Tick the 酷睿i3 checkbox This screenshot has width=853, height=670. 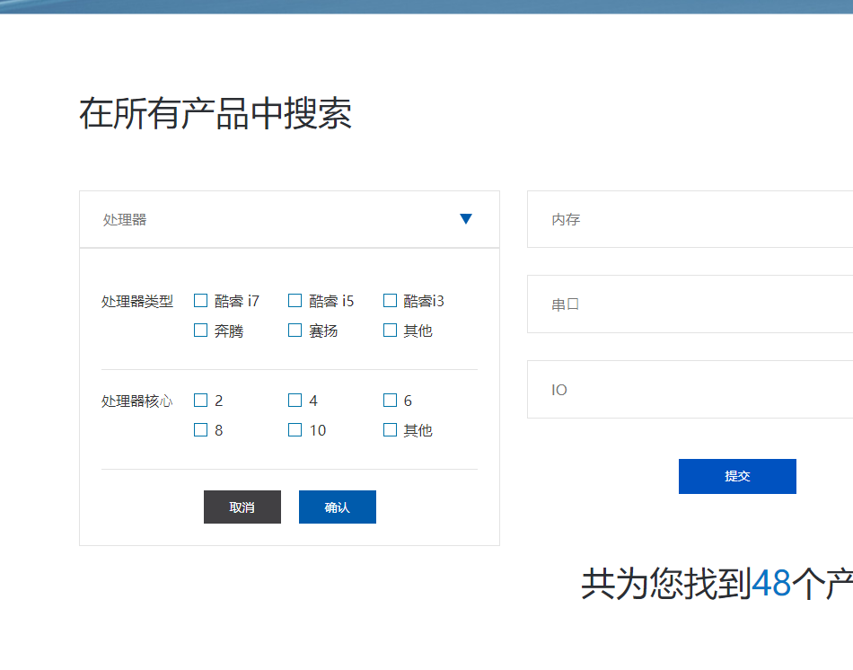390,301
